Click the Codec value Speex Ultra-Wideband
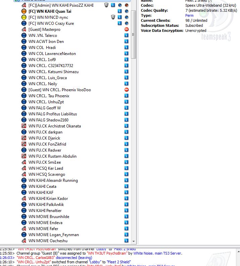This screenshot has height=266, width=240. pos(211,5)
